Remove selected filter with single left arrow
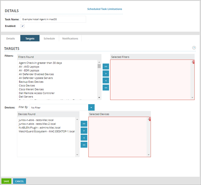This screenshot has height=185, width=201. coord(106,81)
